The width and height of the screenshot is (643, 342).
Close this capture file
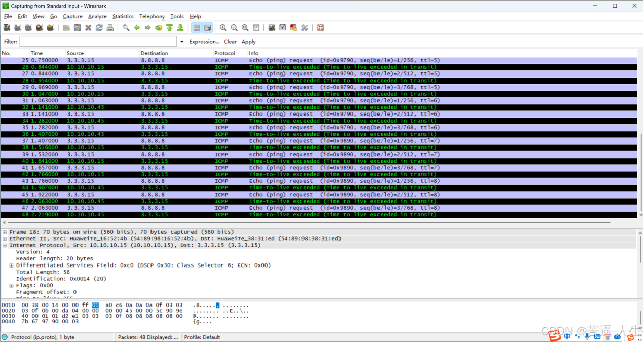click(x=88, y=28)
